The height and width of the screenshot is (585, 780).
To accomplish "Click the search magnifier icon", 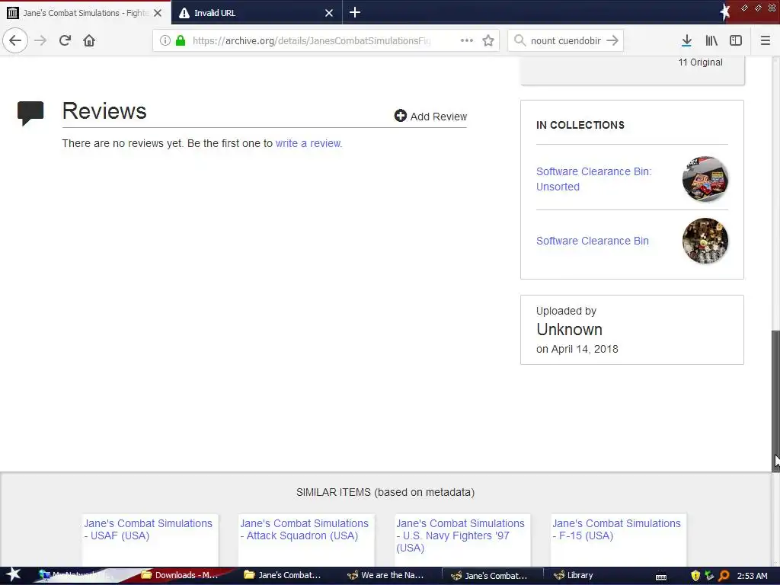I will [x=519, y=40].
